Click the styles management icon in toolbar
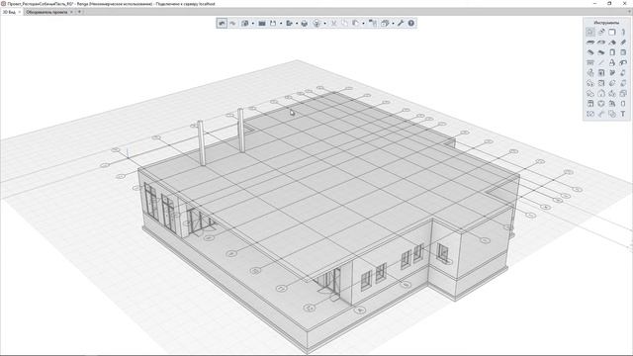This screenshot has width=633, height=356. coord(385,24)
